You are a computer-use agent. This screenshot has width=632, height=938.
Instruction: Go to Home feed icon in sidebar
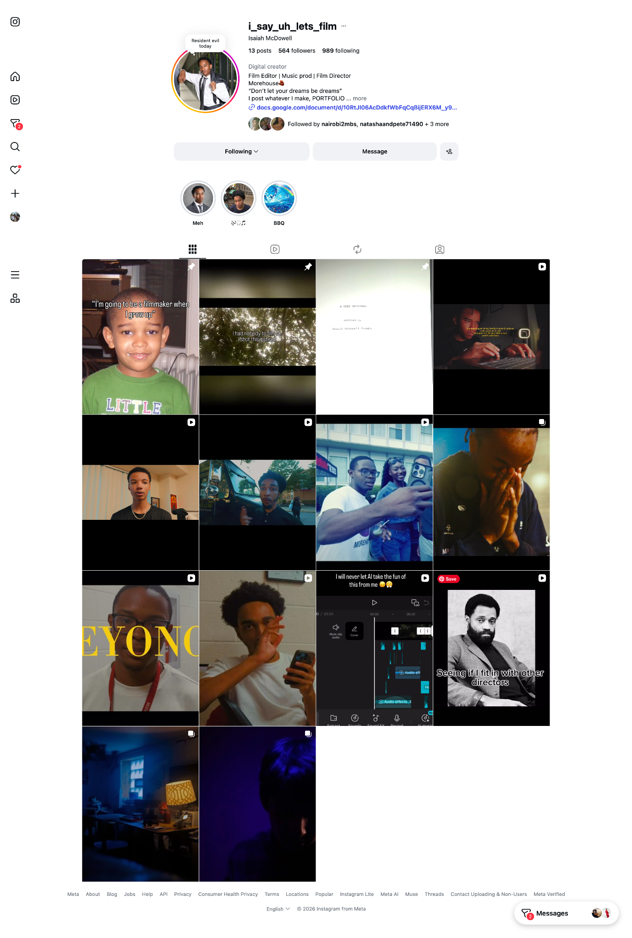(15, 76)
